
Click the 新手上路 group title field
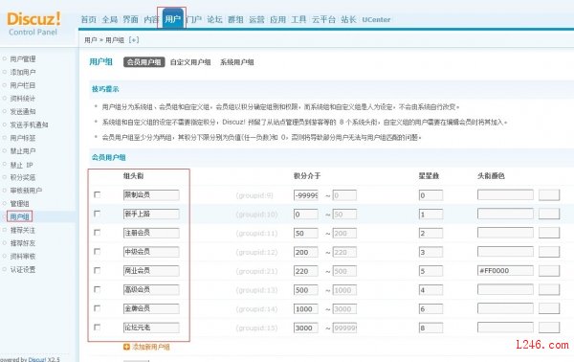151,214
